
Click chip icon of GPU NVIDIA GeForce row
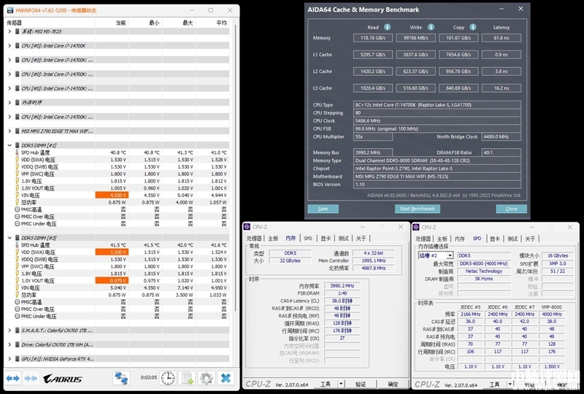coord(18,359)
